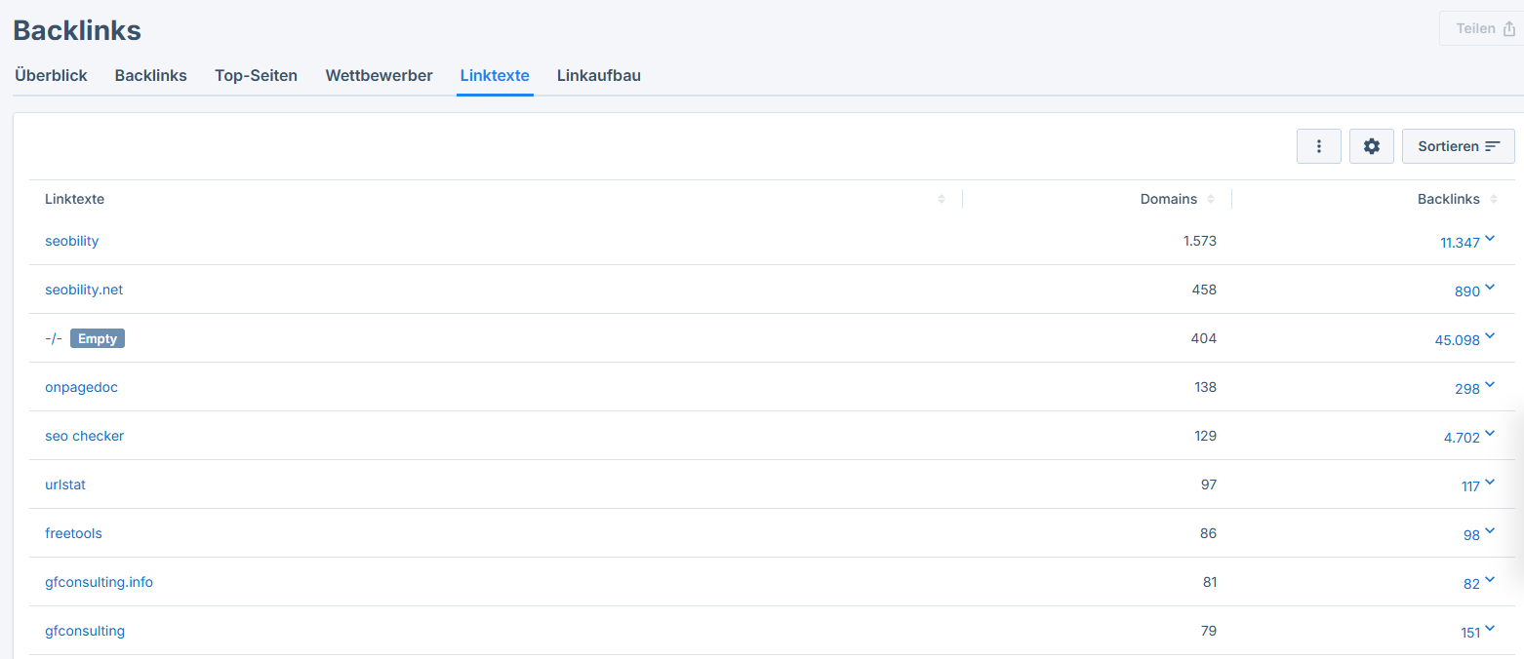This screenshot has width=1524, height=659.
Task: Open the 4.702 backlinks count
Action: point(1462,438)
